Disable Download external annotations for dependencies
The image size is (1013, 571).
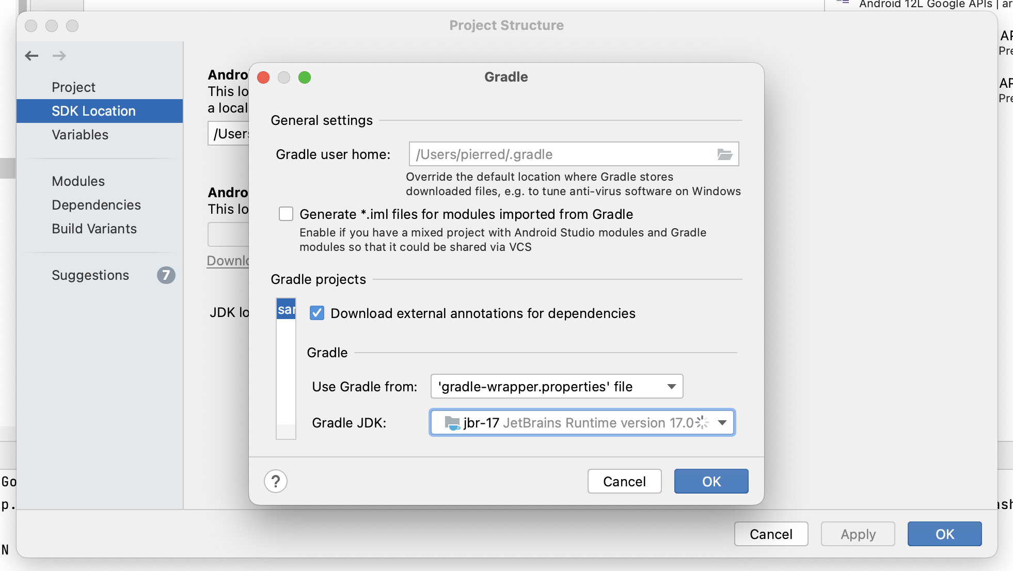coord(316,313)
